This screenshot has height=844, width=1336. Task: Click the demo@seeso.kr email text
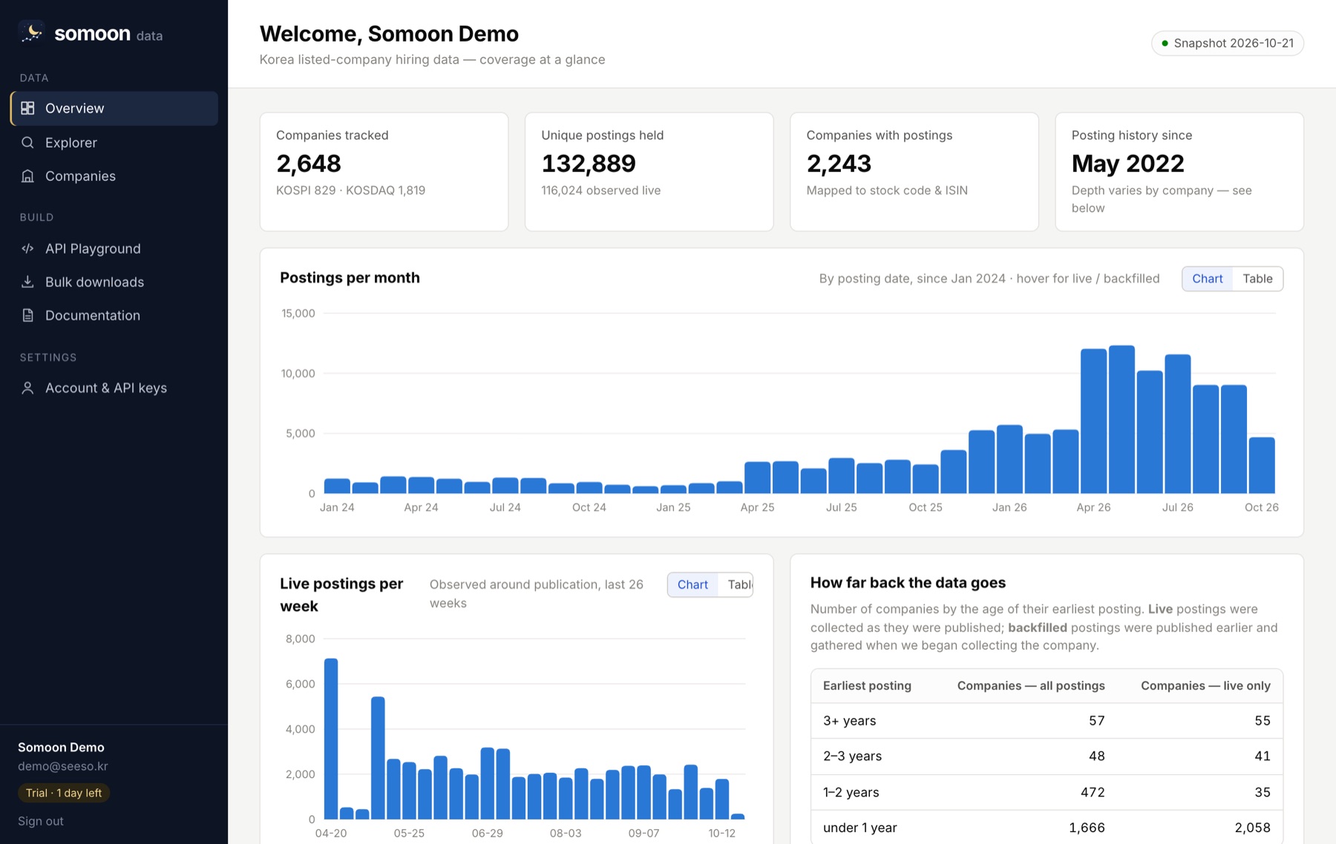tap(63, 766)
